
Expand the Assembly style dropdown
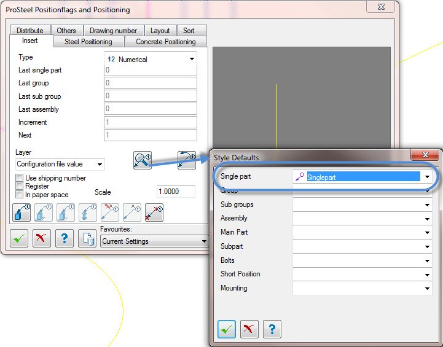click(x=427, y=219)
